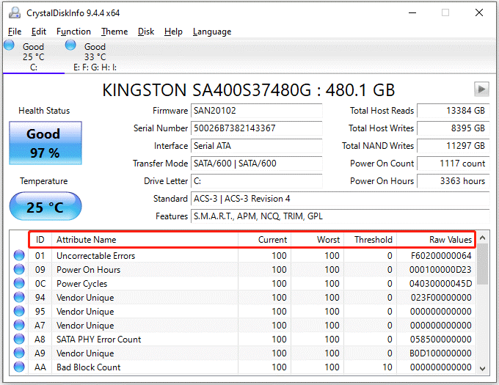Click status orb for attribute 94

pos(19,297)
